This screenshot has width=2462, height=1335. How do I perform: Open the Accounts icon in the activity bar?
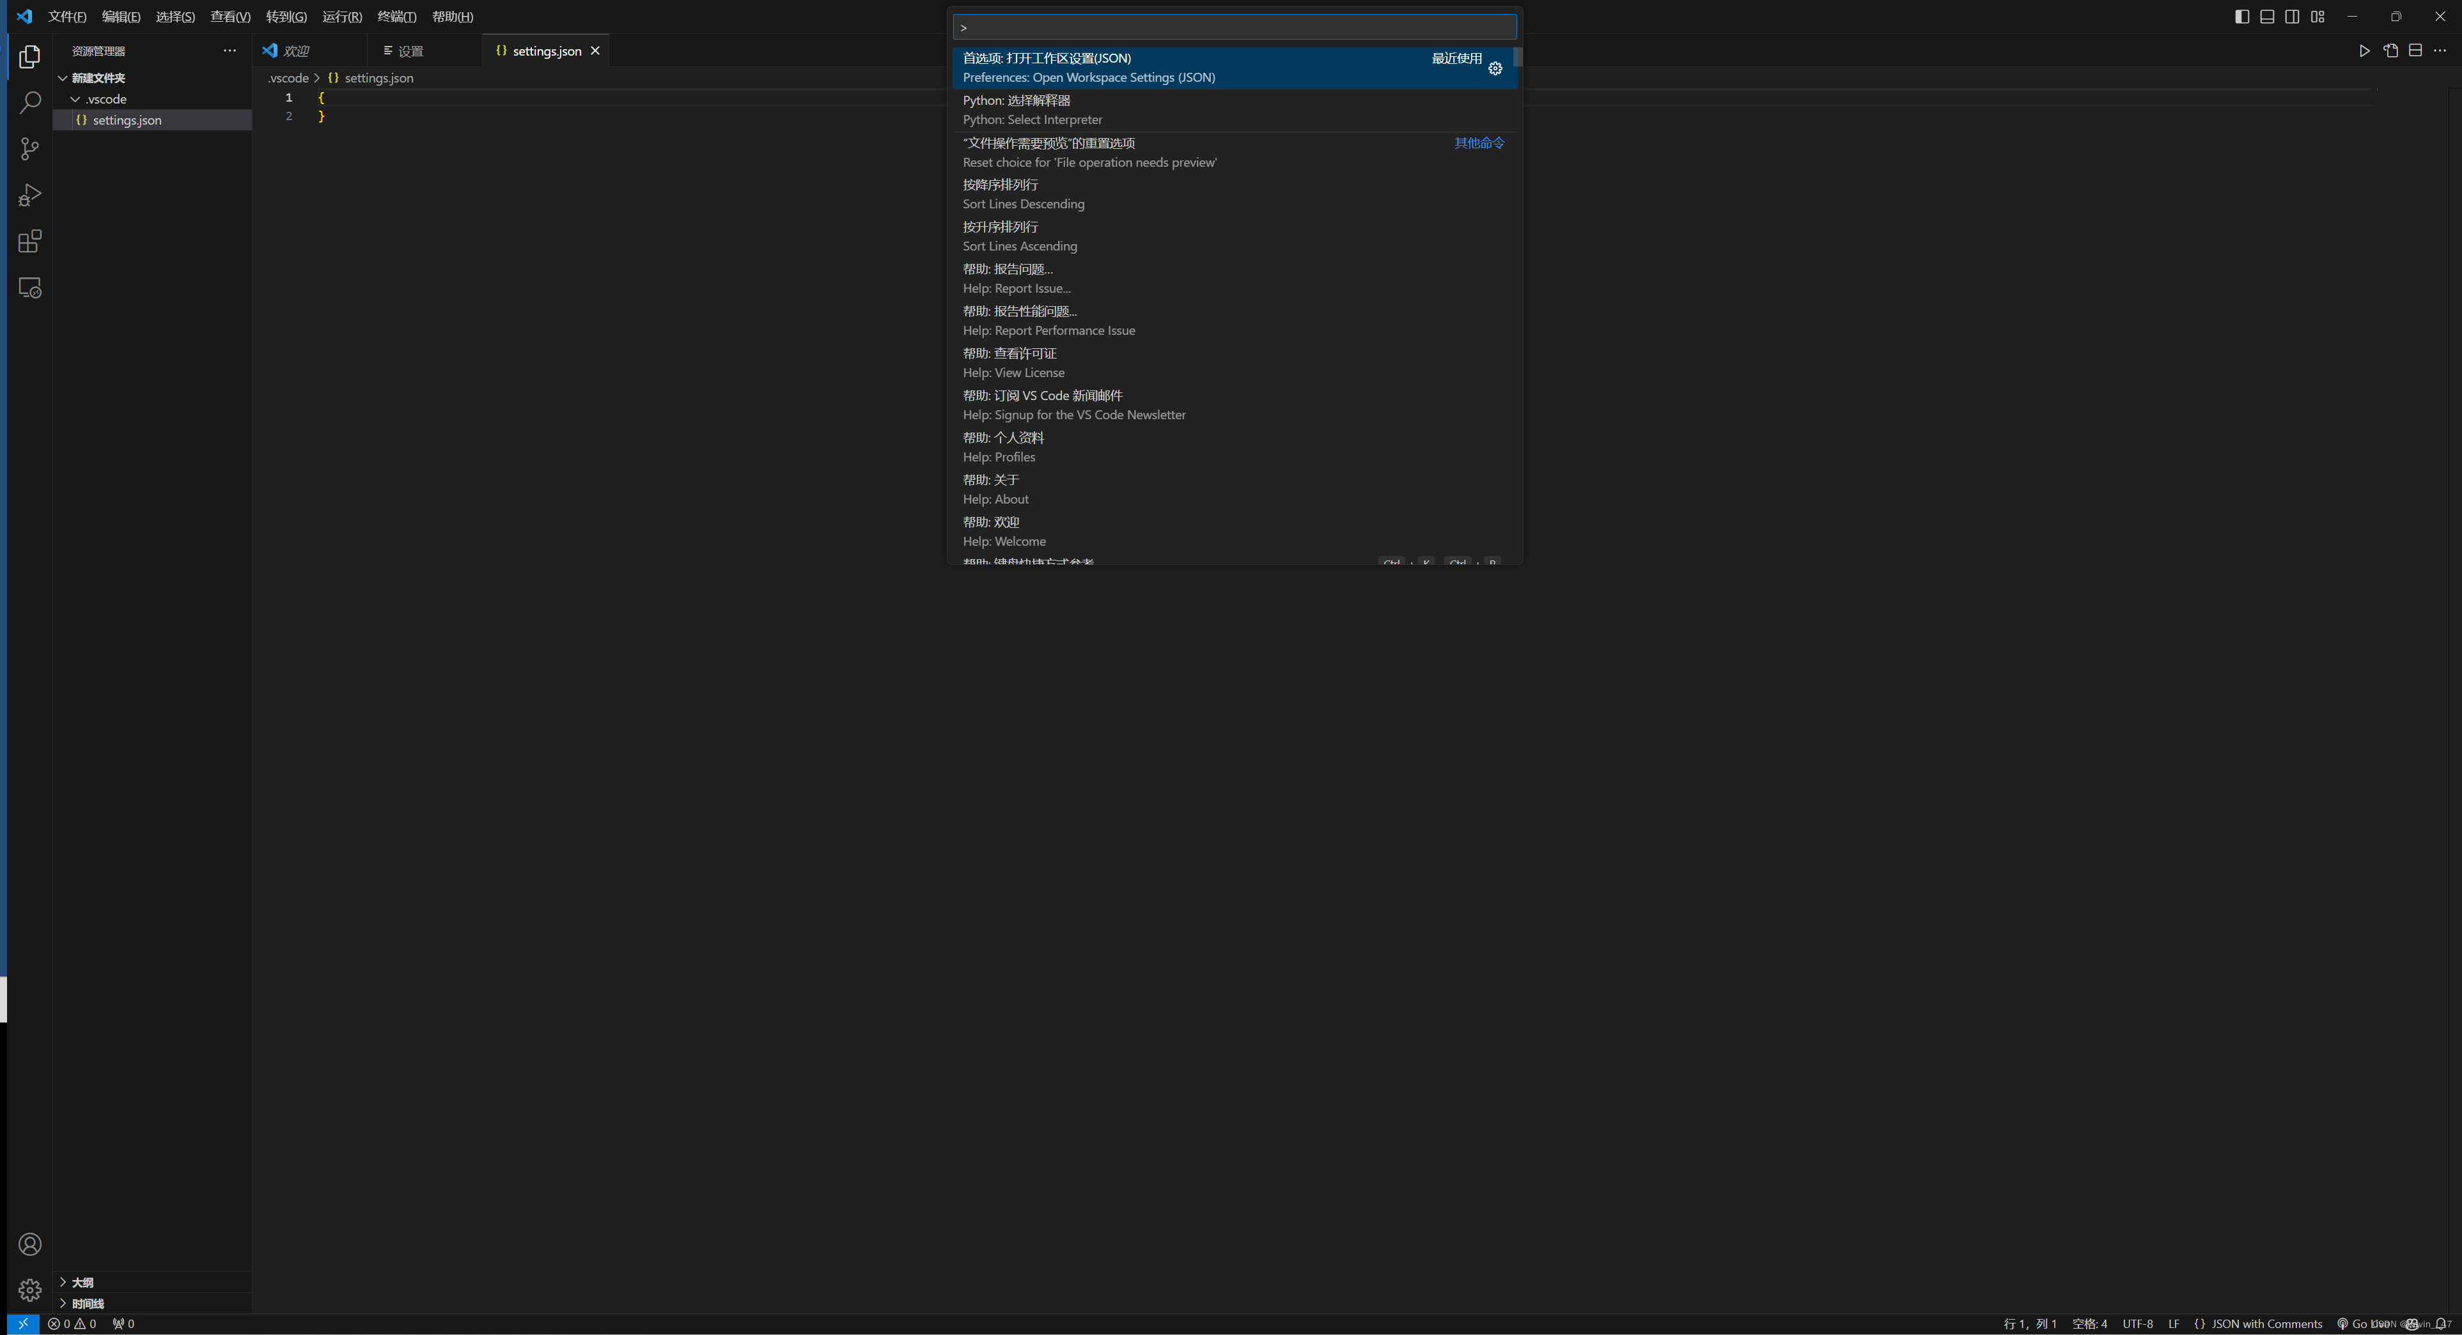coord(29,1244)
